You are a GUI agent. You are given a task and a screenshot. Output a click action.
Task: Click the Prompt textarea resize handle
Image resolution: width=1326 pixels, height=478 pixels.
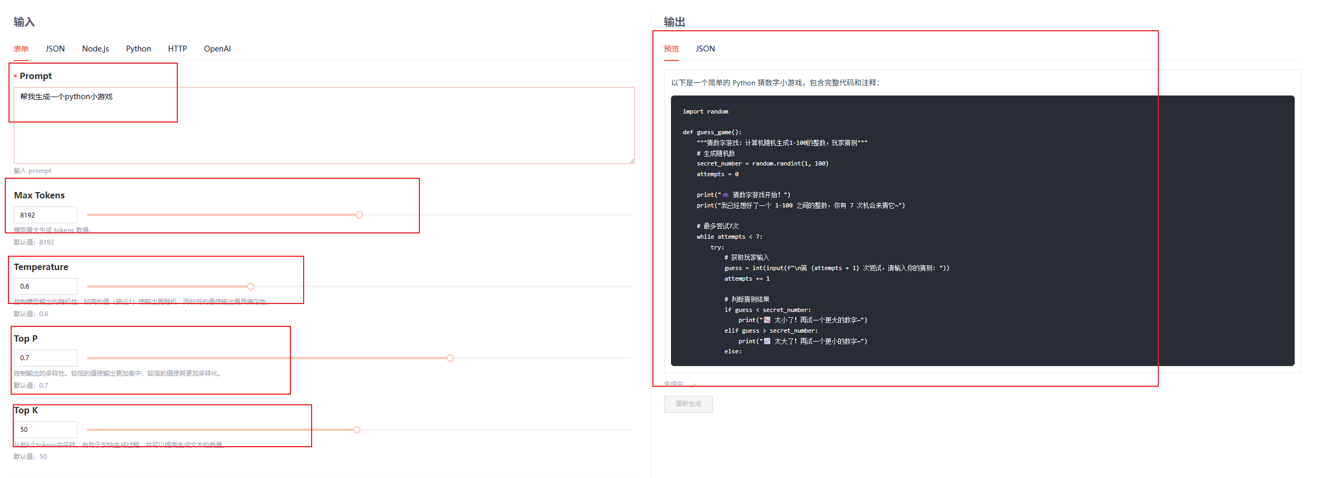(632, 161)
